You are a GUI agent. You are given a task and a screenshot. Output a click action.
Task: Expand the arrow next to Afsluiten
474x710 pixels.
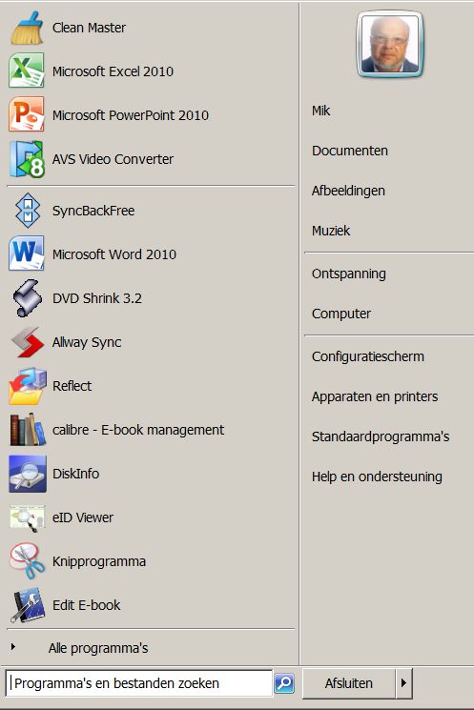point(403,682)
